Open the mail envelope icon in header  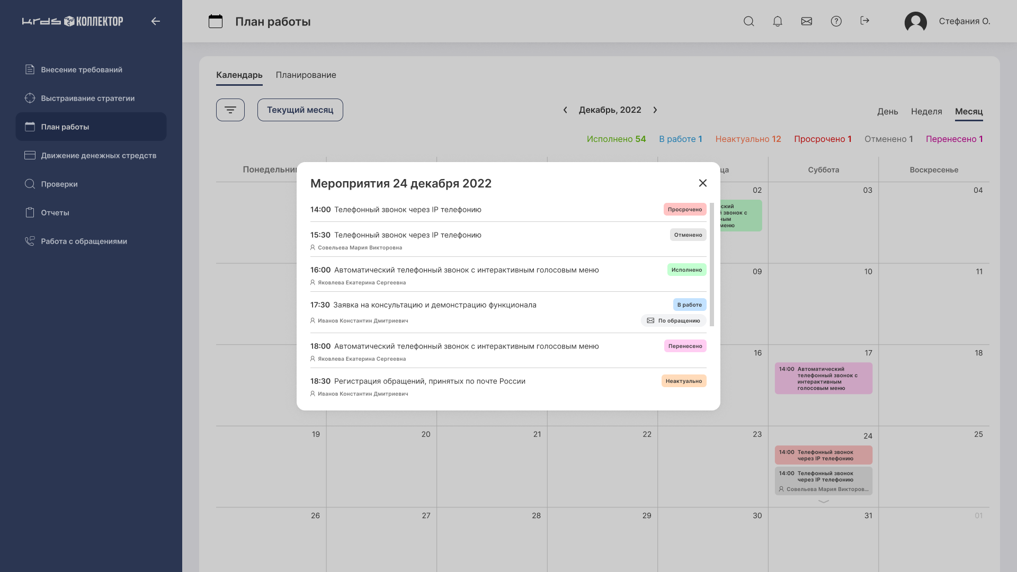807,21
